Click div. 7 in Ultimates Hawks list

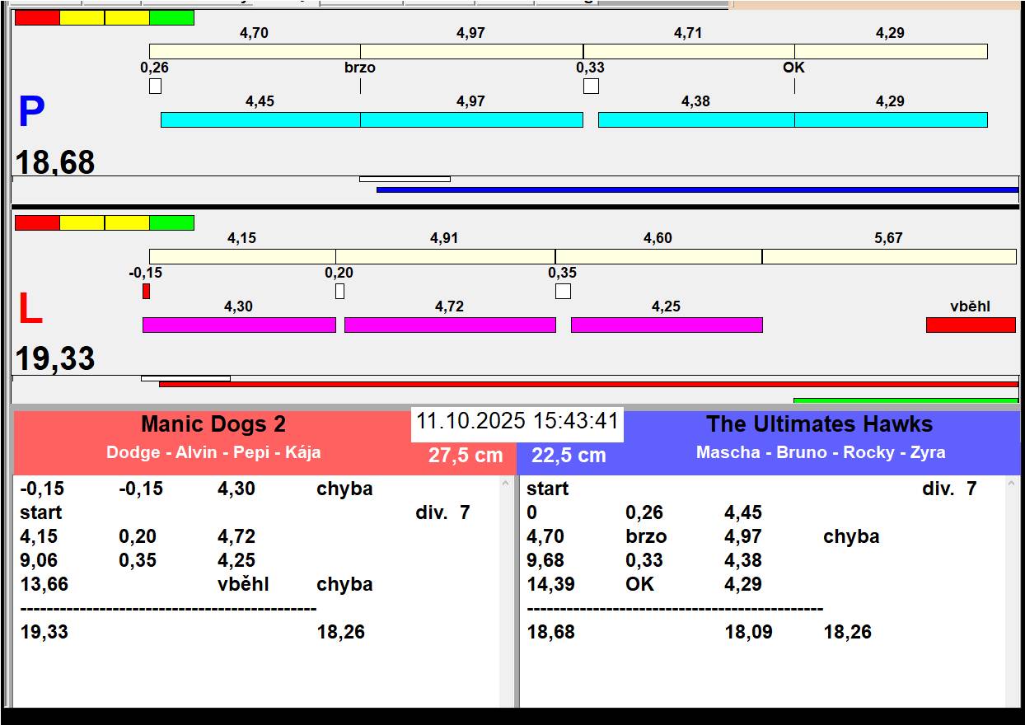coord(949,489)
